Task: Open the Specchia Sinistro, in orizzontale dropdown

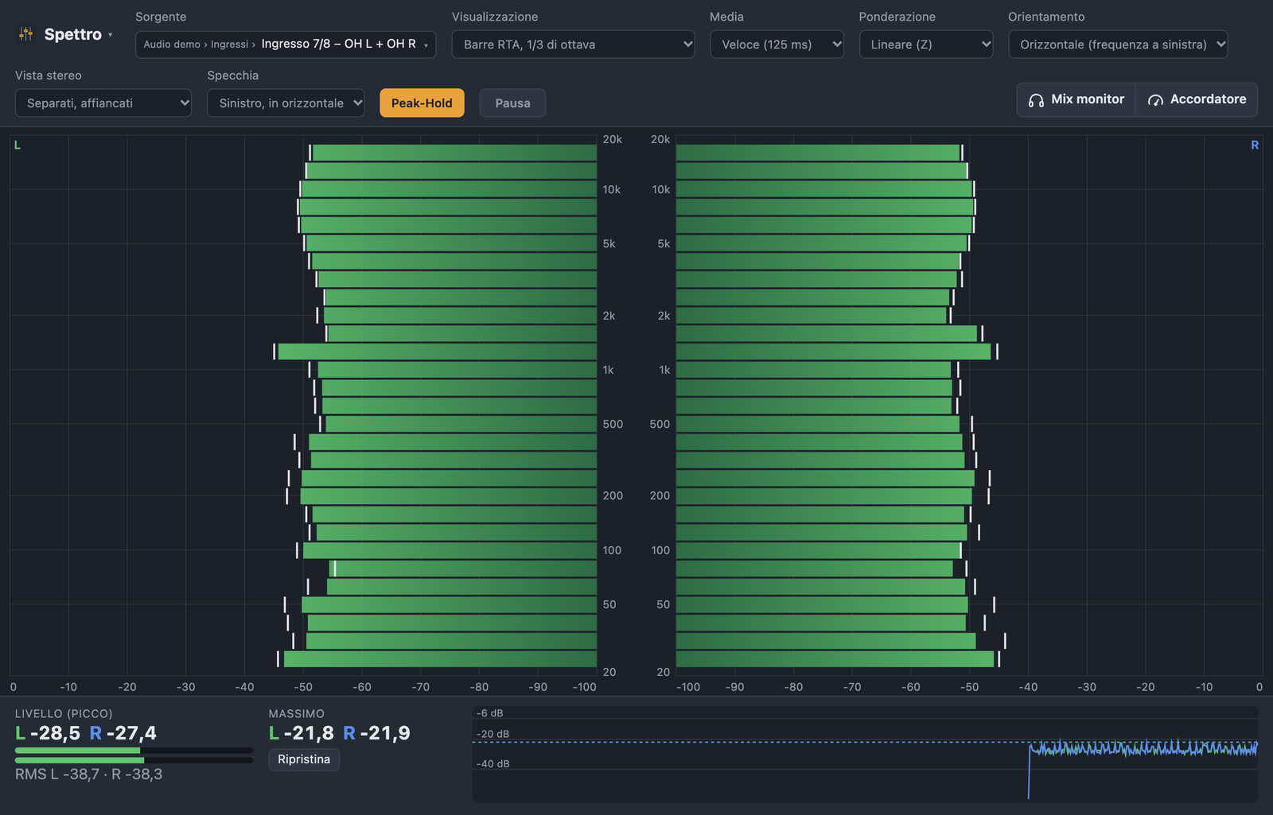Action: tap(286, 103)
